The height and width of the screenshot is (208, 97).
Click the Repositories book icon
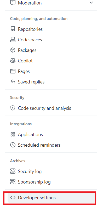click(x=13, y=29)
